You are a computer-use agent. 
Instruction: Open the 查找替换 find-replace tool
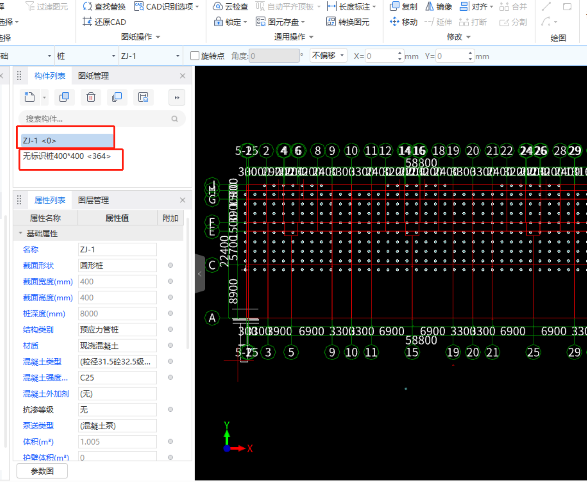click(104, 7)
